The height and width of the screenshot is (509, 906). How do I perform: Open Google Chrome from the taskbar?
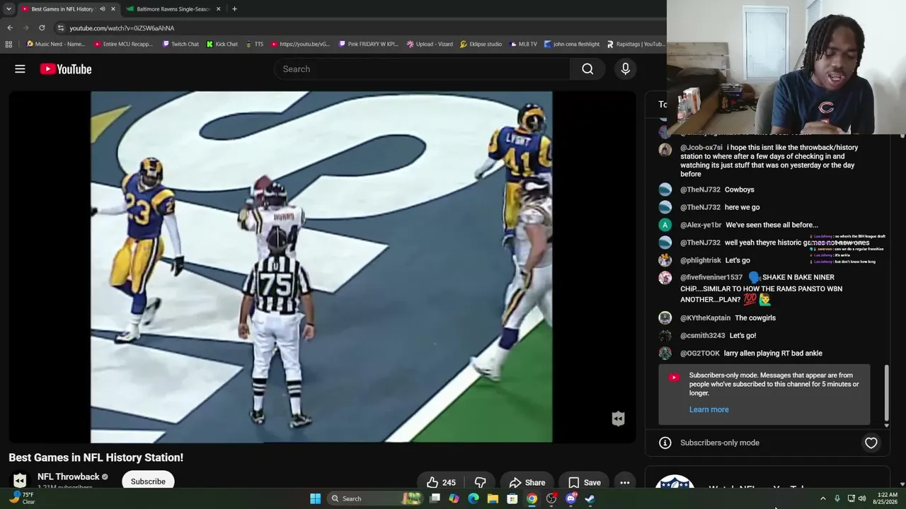tap(532, 498)
